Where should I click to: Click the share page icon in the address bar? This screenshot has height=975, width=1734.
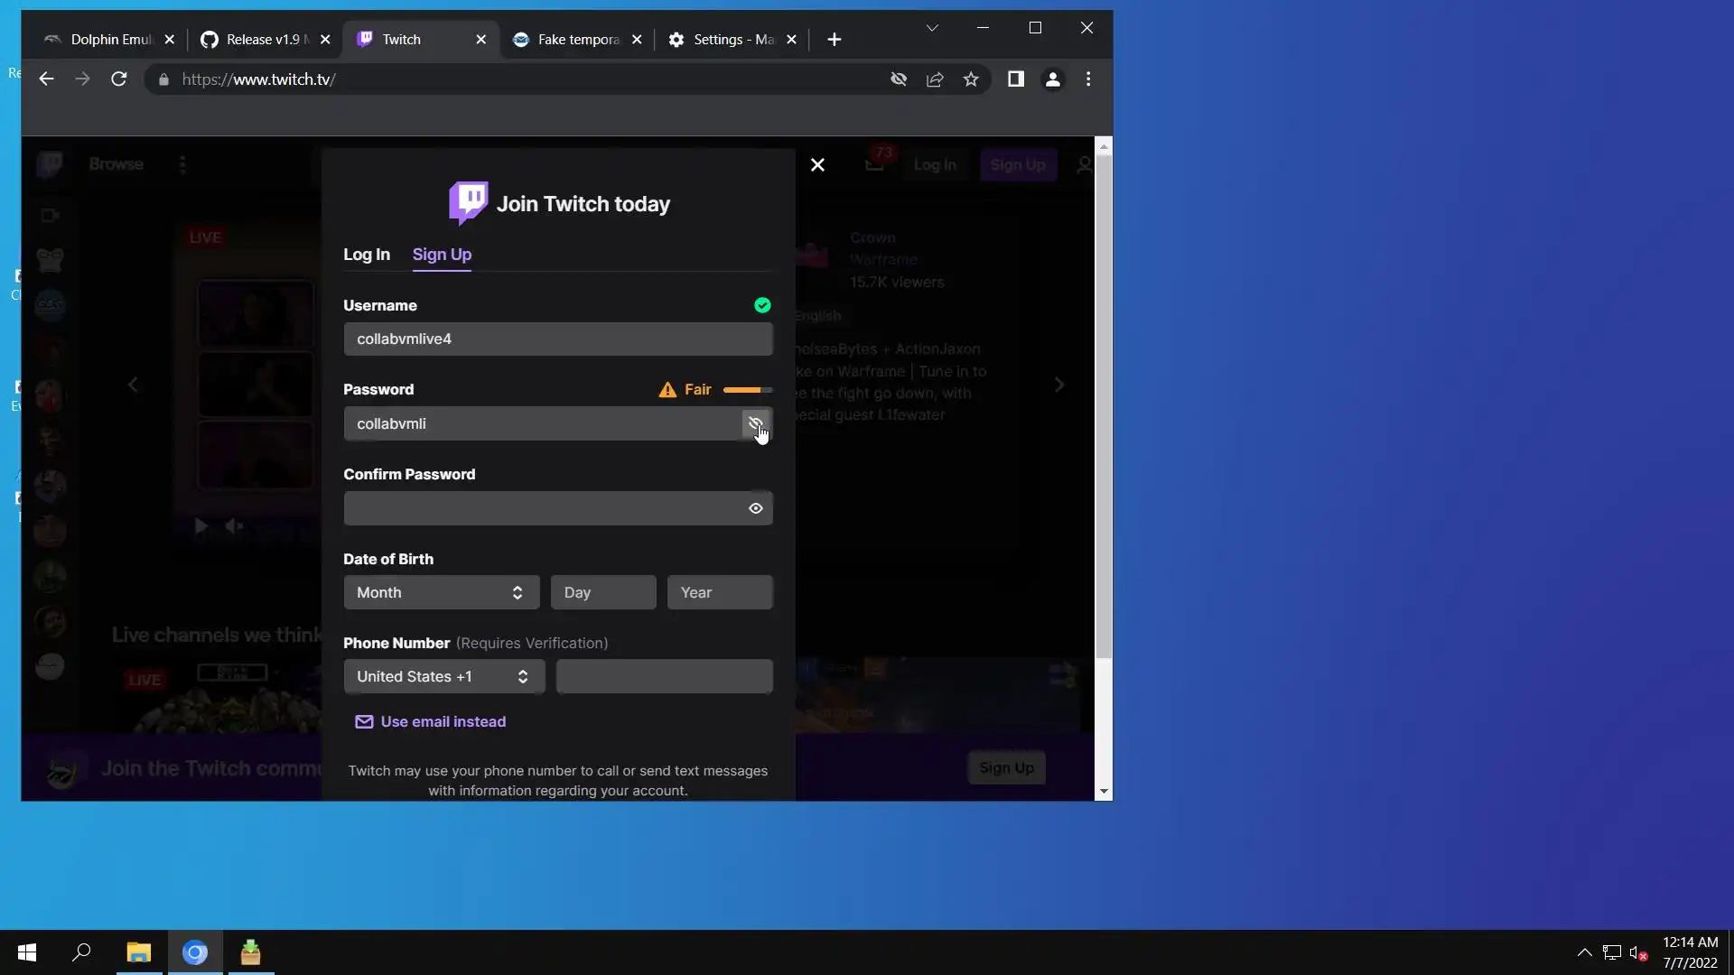[935, 79]
